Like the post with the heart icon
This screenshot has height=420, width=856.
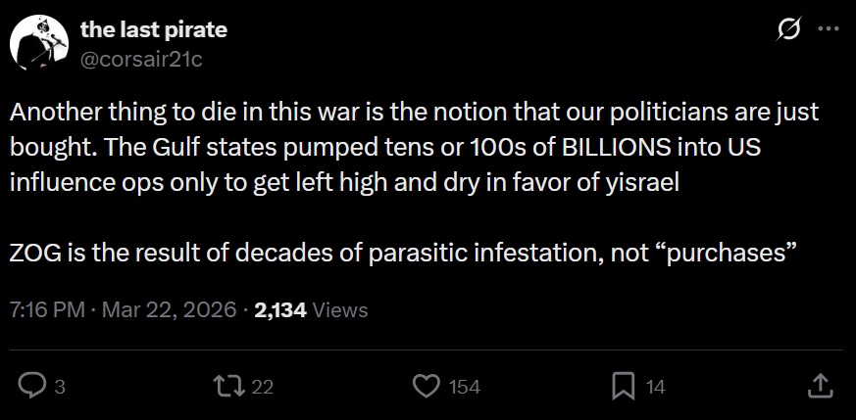coord(426,387)
